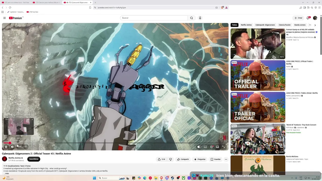The image size is (322, 181).
Task: Toggle the autoplay switch in the player
Action: 199,147
